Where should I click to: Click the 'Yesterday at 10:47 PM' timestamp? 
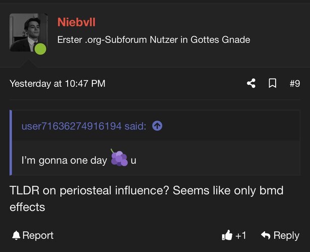(x=58, y=84)
